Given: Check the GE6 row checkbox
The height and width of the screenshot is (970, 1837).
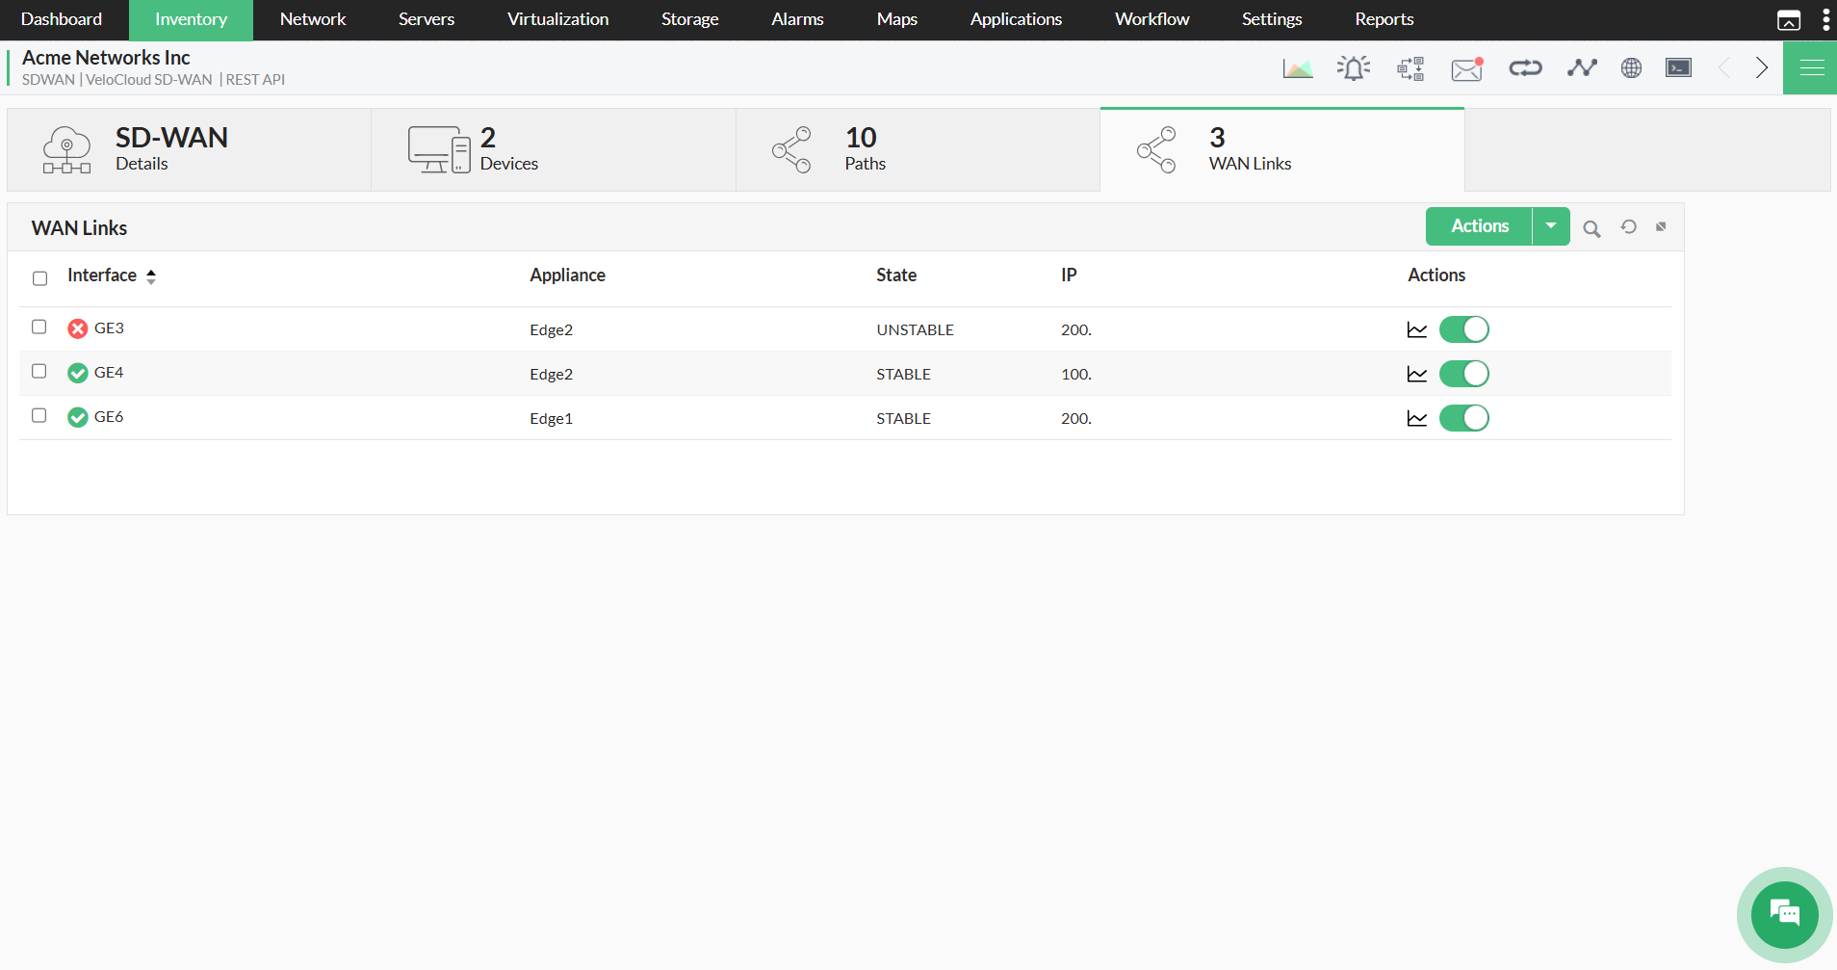Looking at the screenshot, I should (39, 415).
